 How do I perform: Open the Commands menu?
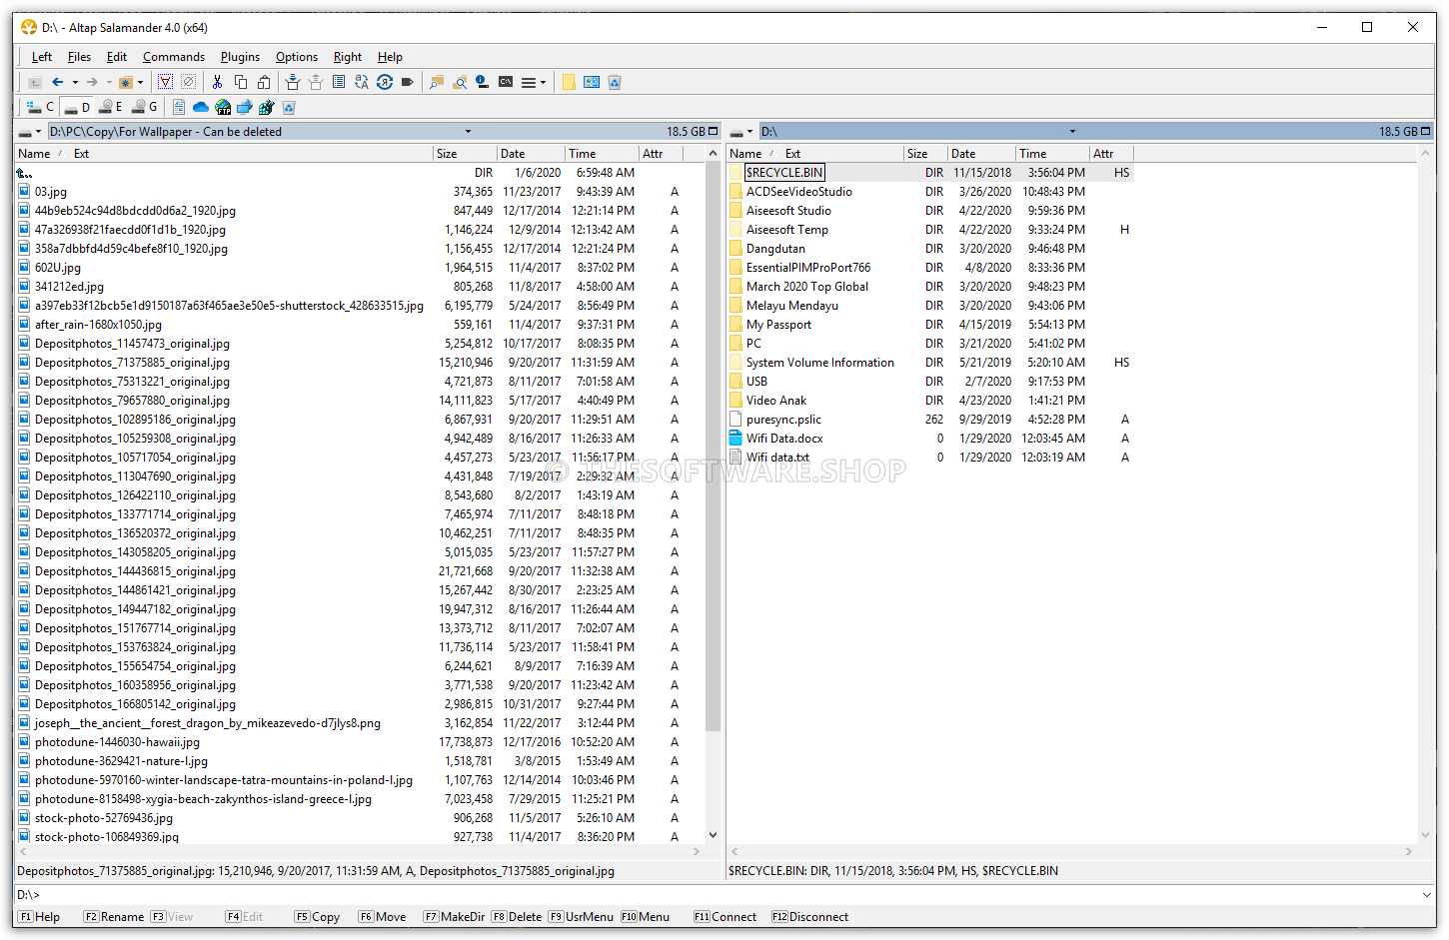click(173, 57)
